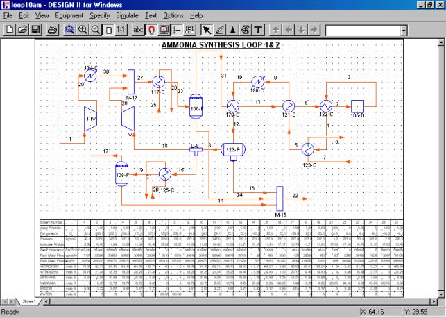The width and height of the screenshot is (446, 318).
Task: Click the Zoom Out magnifier icon
Action: click(x=94, y=31)
